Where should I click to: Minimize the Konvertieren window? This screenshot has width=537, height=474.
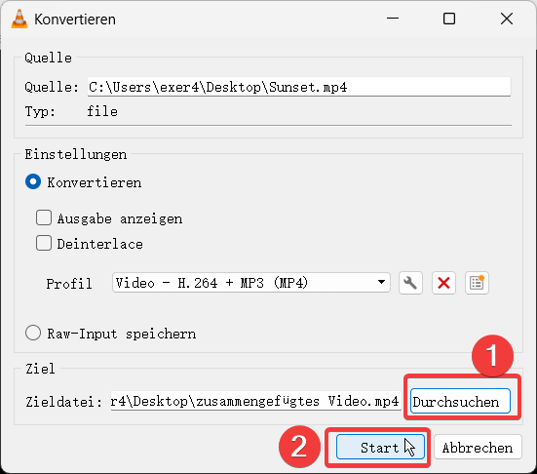(393, 19)
